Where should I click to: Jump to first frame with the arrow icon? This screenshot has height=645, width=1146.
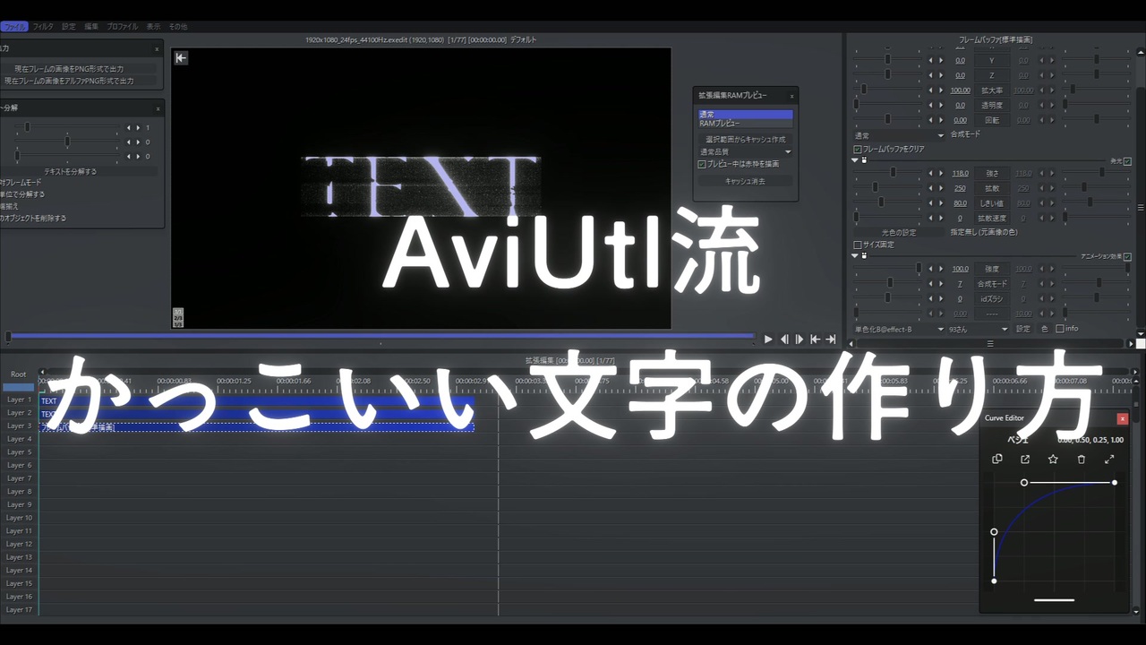[x=814, y=339]
